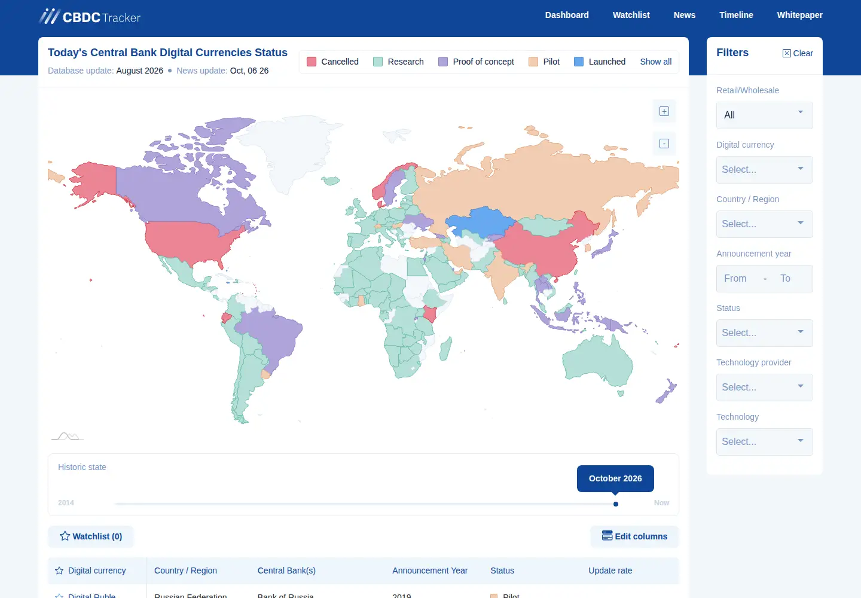The image size is (861, 598).
Task: Open the Technology filter dropdown
Action: point(765,442)
